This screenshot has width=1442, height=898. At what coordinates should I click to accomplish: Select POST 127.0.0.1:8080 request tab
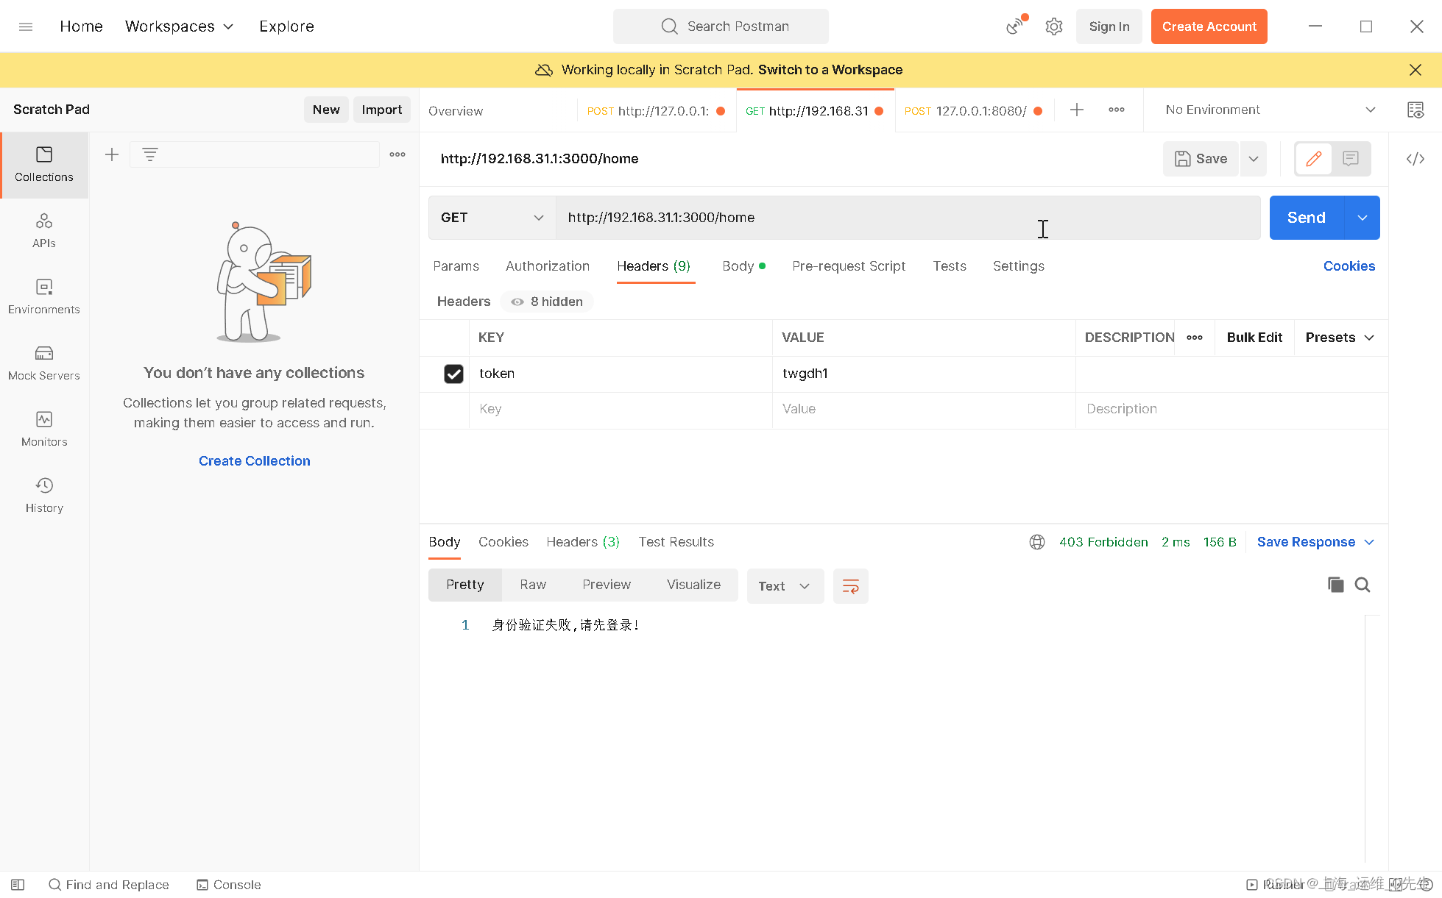(973, 111)
